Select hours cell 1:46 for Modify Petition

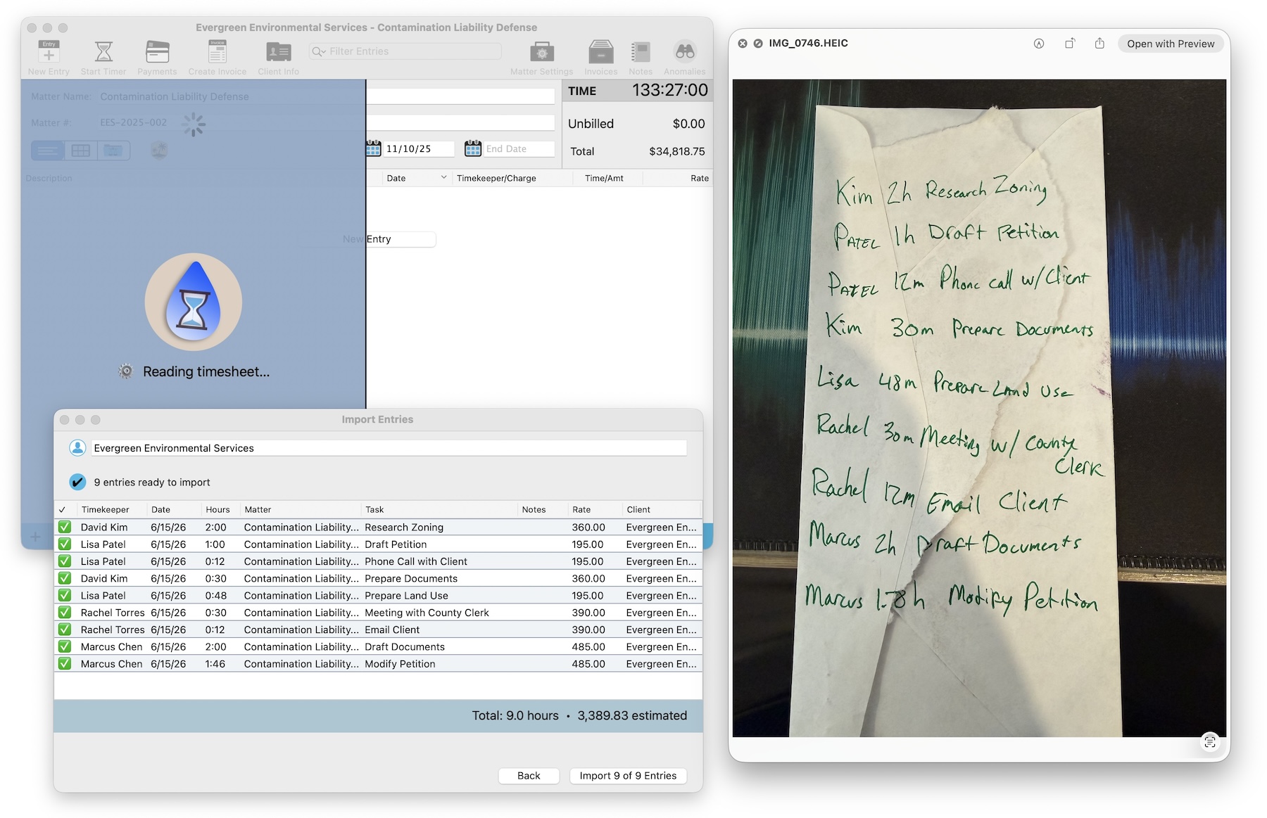click(215, 664)
